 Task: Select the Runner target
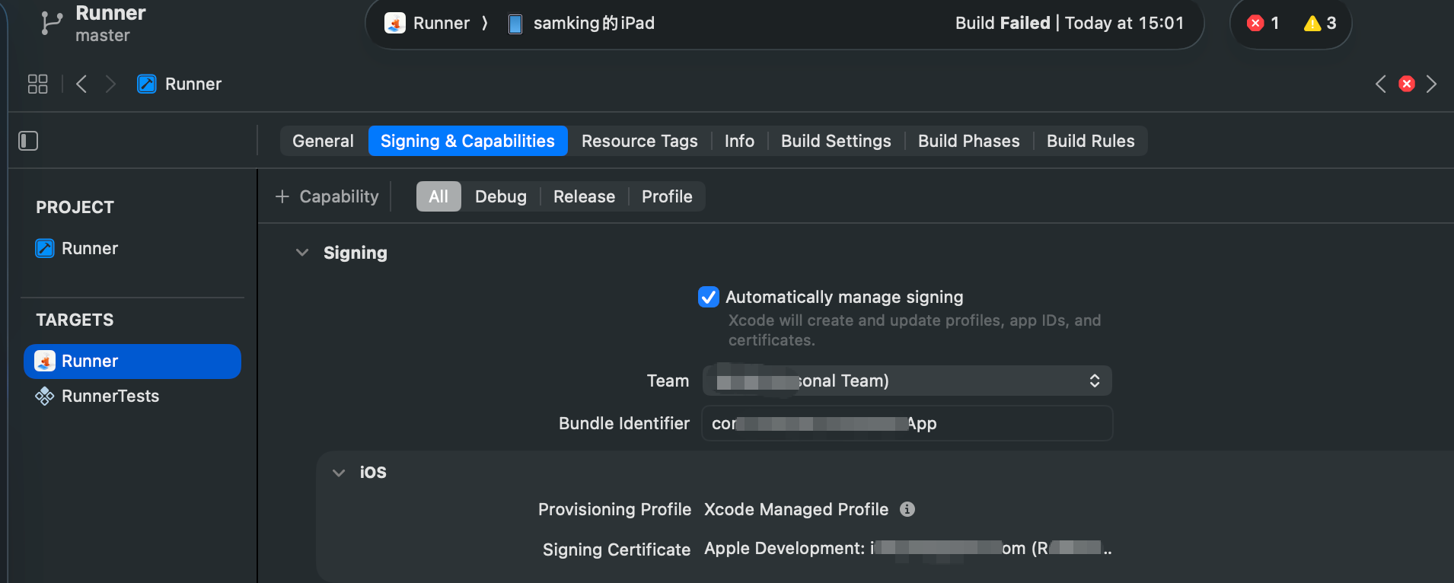click(x=132, y=361)
